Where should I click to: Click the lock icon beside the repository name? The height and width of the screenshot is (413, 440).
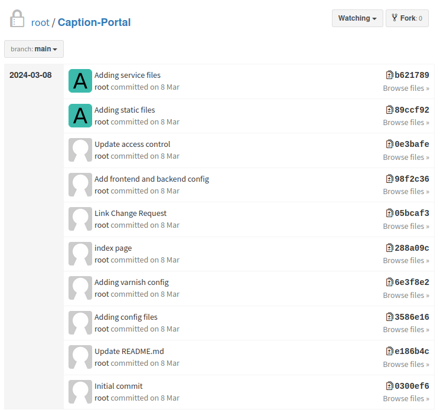pos(17,19)
